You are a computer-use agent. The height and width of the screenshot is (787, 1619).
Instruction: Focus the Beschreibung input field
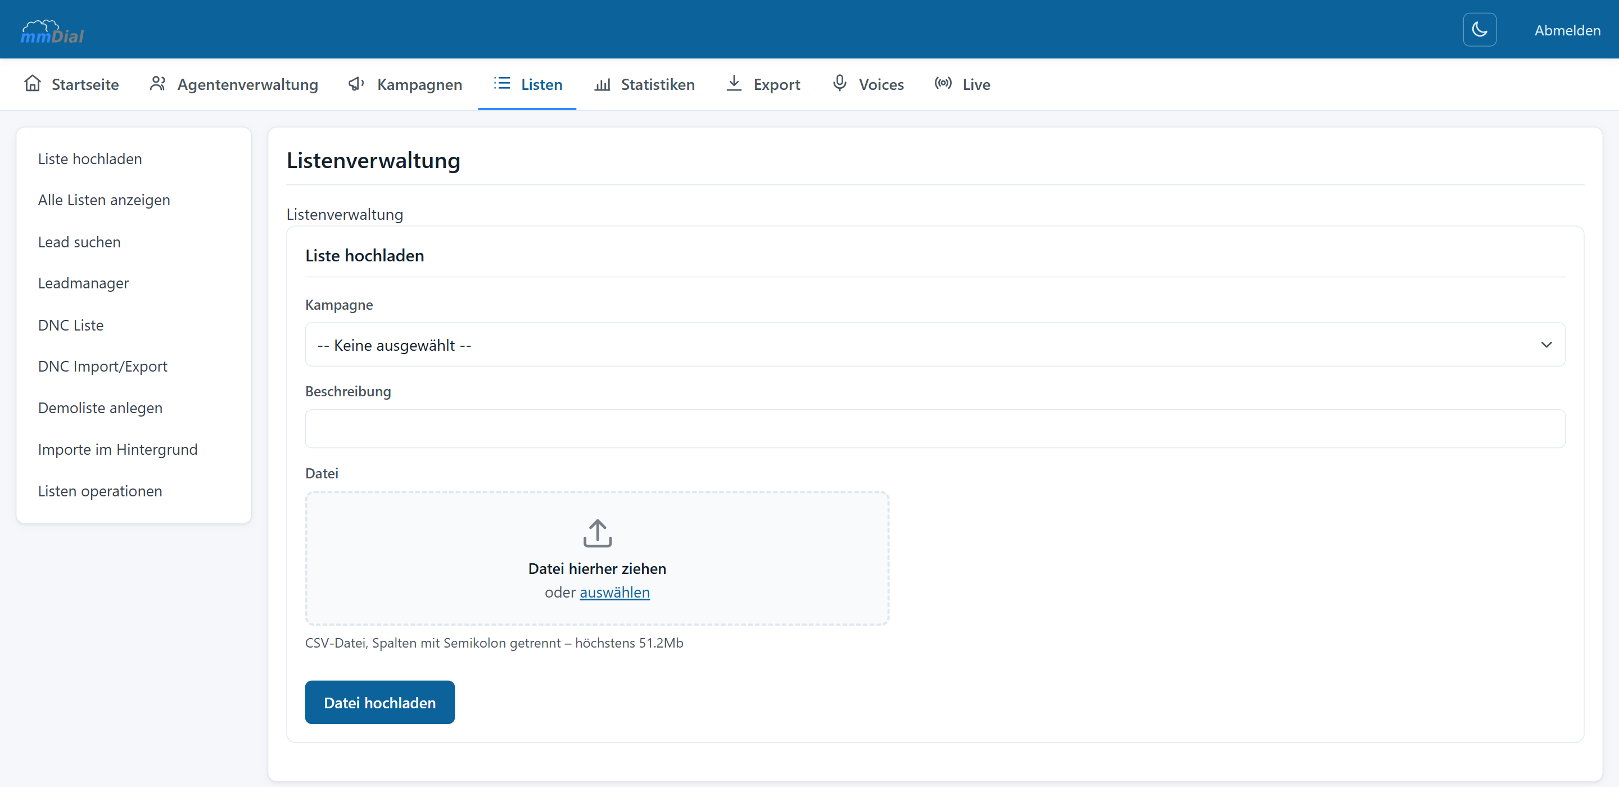coord(934,429)
